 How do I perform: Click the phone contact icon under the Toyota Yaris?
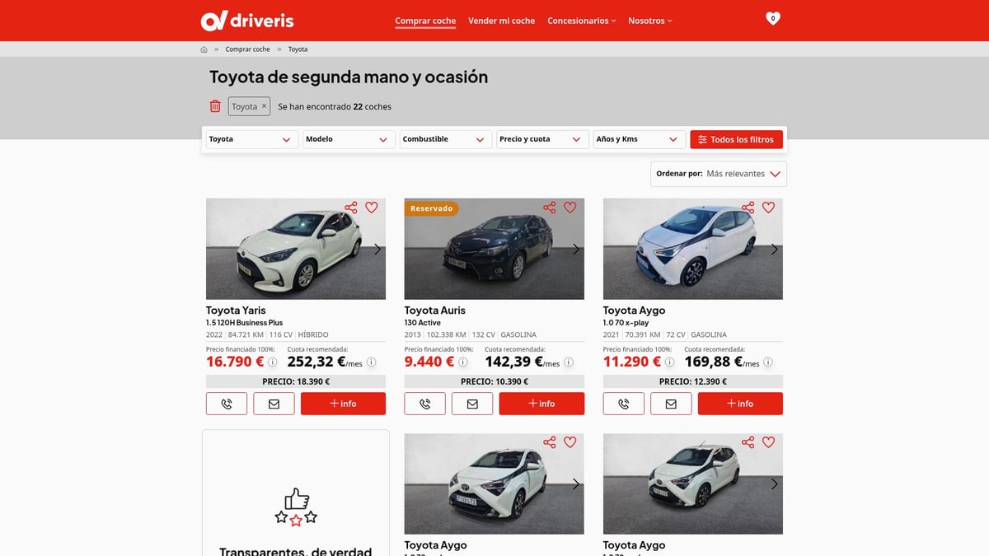pos(226,404)
